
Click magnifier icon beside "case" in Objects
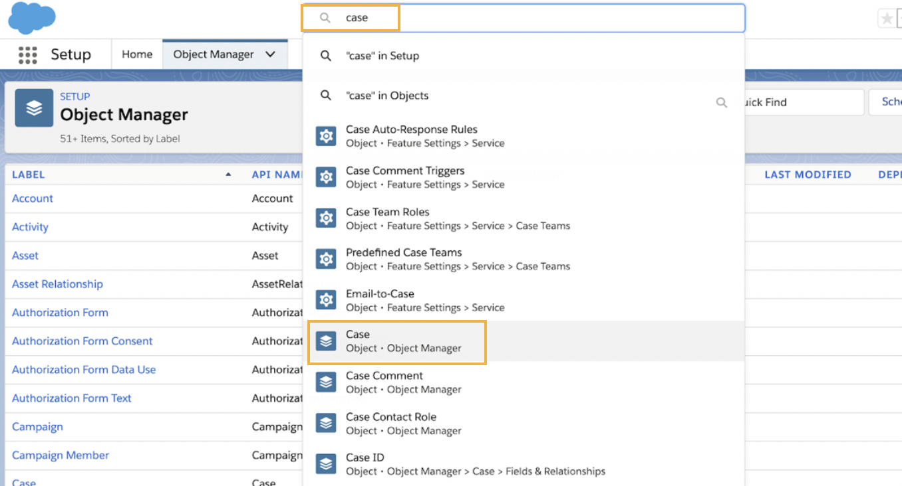pos(326,96)
